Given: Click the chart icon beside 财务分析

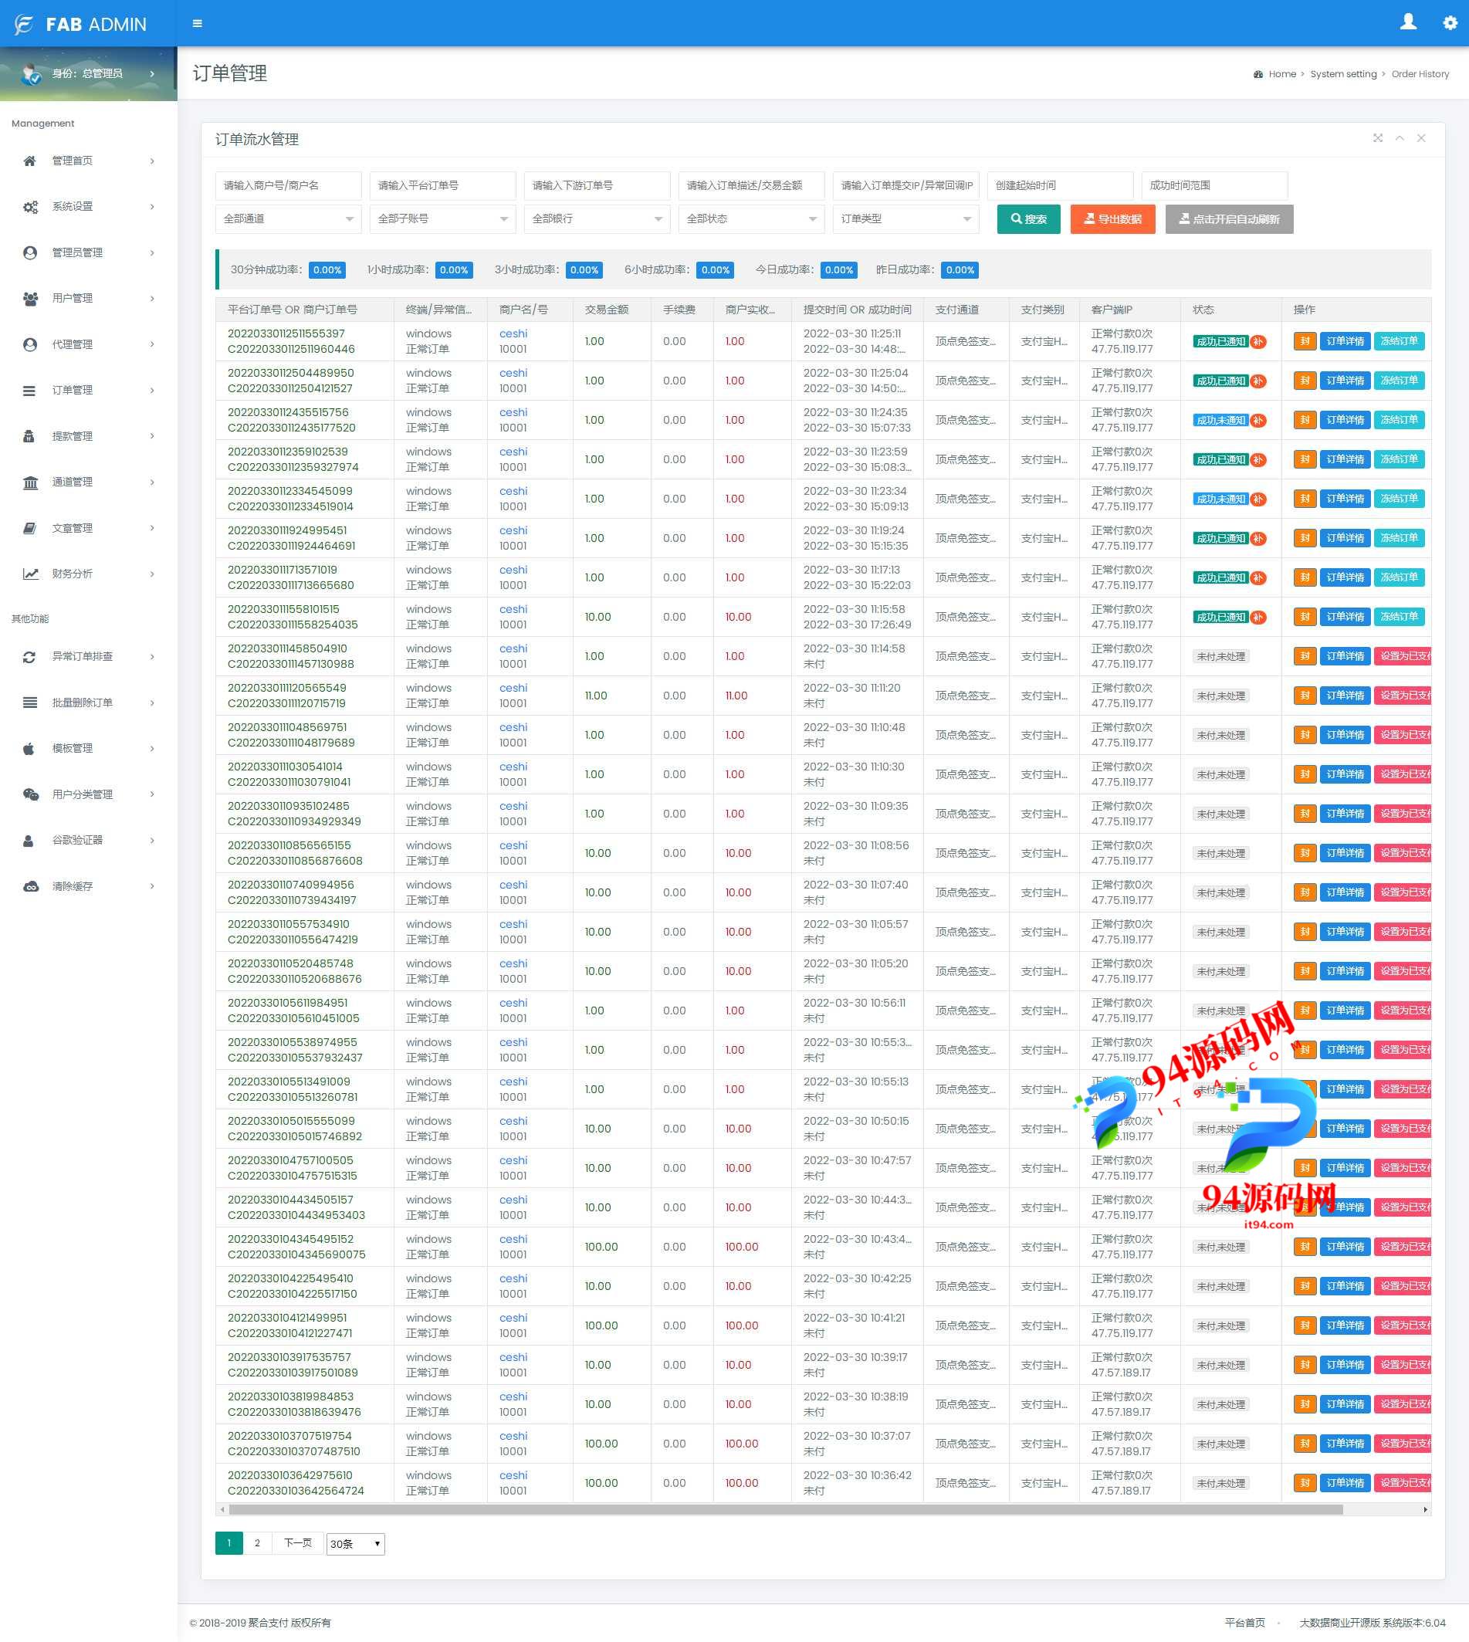Looking at the screenshot, I should (30, 574).
